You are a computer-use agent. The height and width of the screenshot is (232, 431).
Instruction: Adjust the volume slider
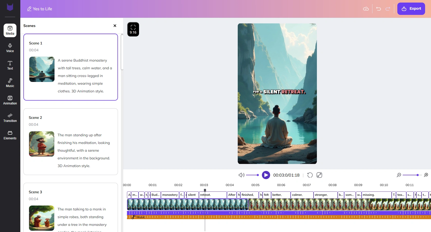point(252,175)
